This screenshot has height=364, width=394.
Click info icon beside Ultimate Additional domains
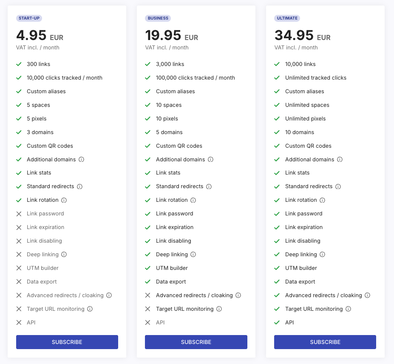tap(340, 160)
